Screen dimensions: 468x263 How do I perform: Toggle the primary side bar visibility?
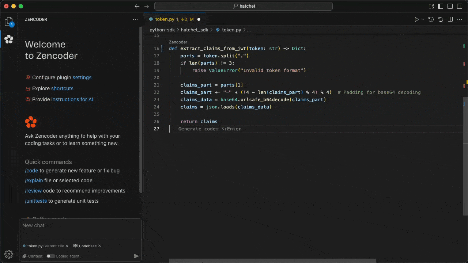pyautogui.click(x=441, y=6)
